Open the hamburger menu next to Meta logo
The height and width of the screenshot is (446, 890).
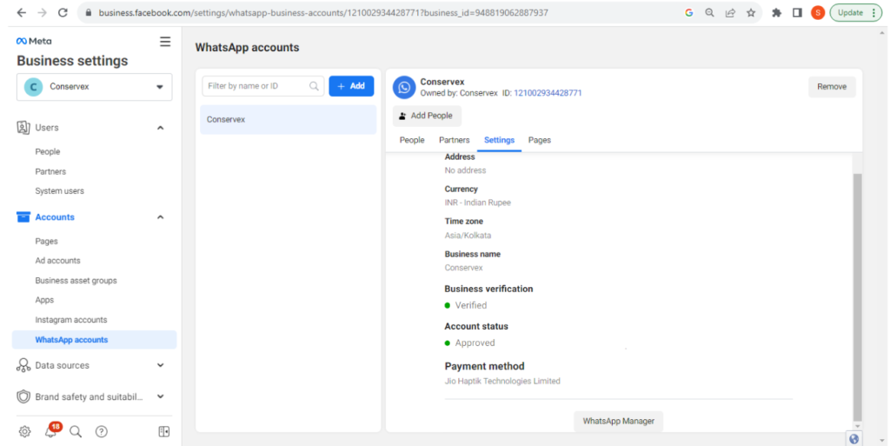[165, 42]
